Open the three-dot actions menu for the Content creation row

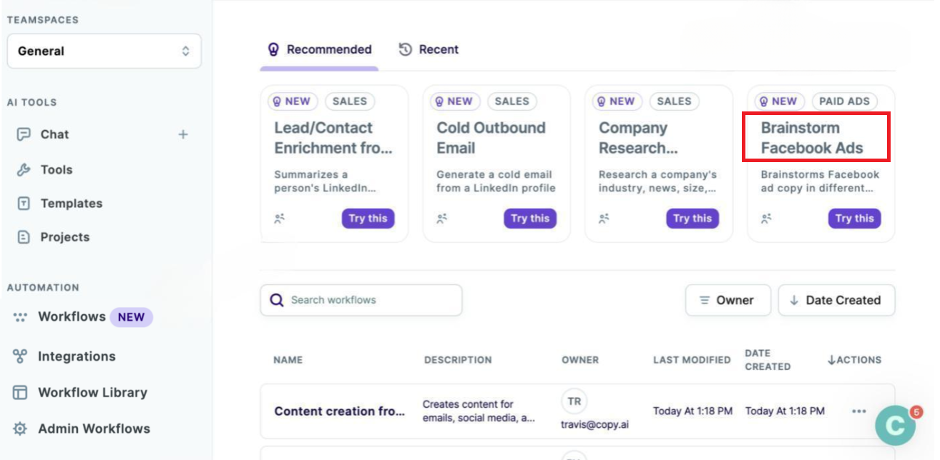pyautogui.click(x=859, y=411)
